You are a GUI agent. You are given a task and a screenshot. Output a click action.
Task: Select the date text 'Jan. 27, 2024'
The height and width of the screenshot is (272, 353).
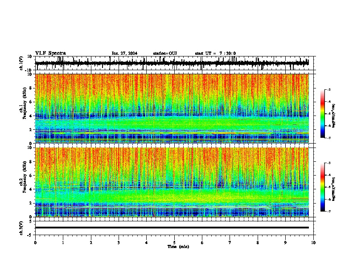(124, 53)
